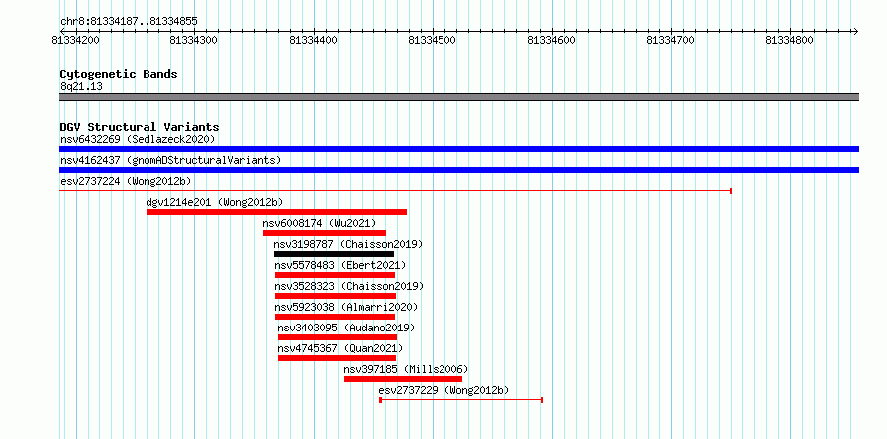Click ruler position 81334800

click(x=790, y=40)
